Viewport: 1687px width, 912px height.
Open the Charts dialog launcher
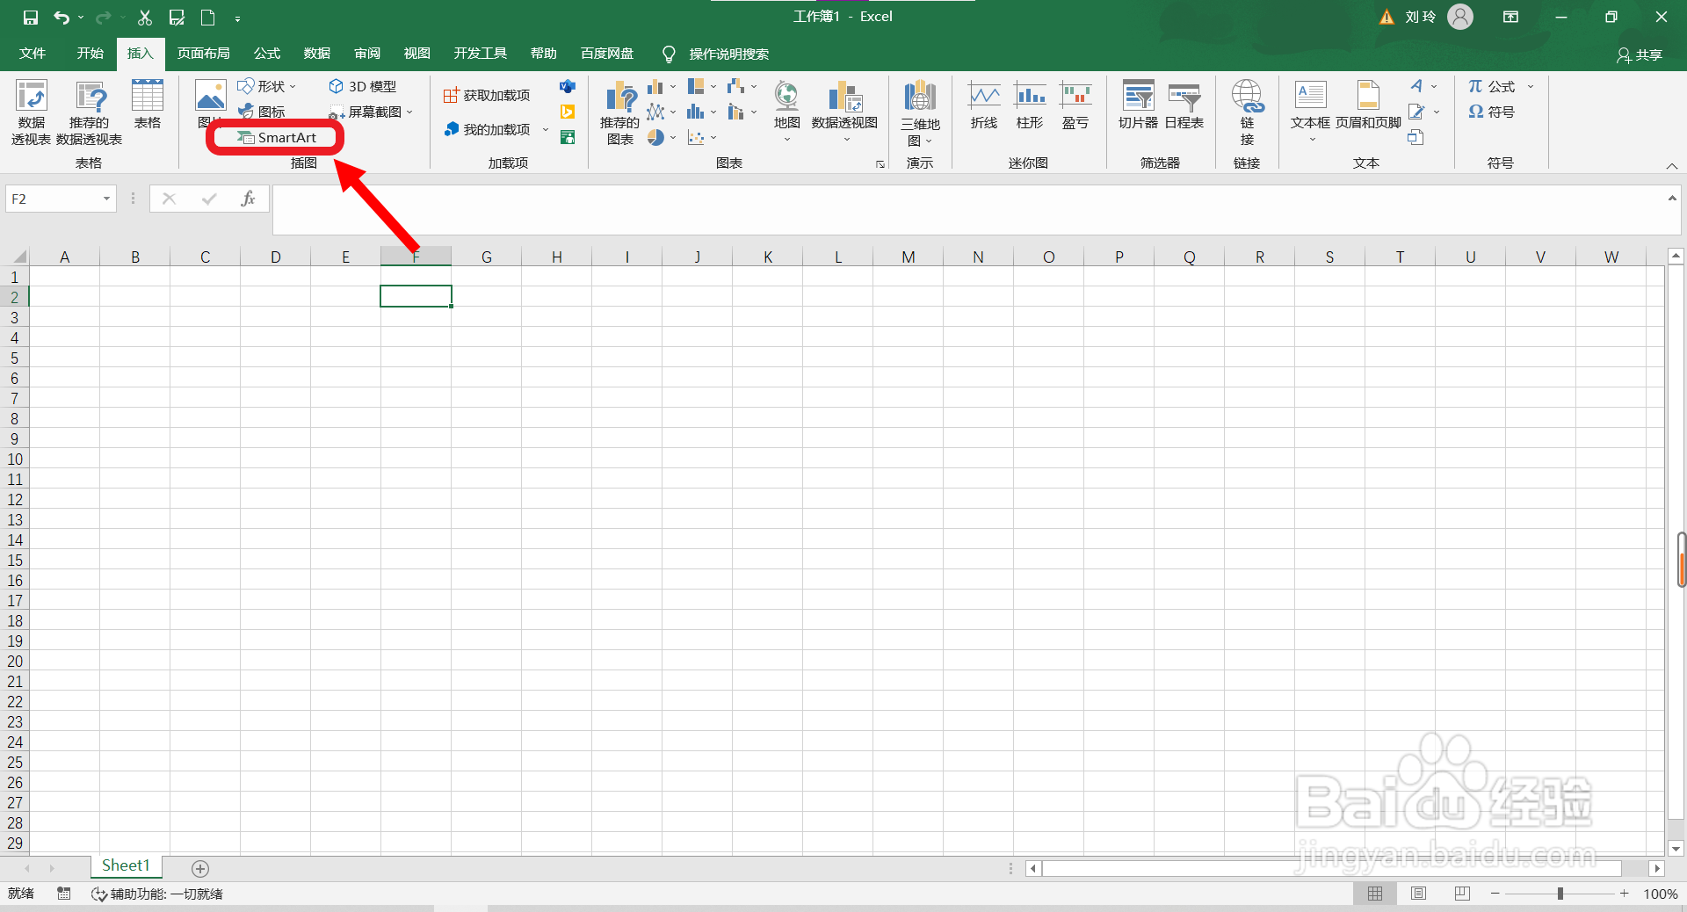pos(880,164)
